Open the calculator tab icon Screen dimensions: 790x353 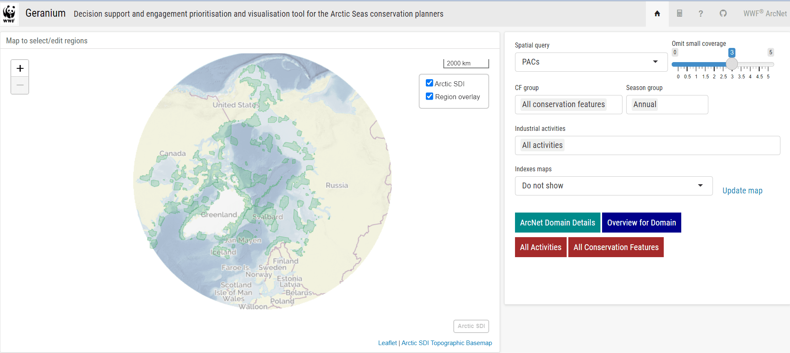point(679,14)
